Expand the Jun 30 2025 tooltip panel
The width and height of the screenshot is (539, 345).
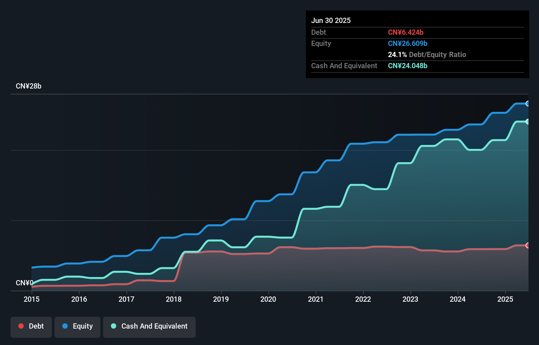point(331,20)
